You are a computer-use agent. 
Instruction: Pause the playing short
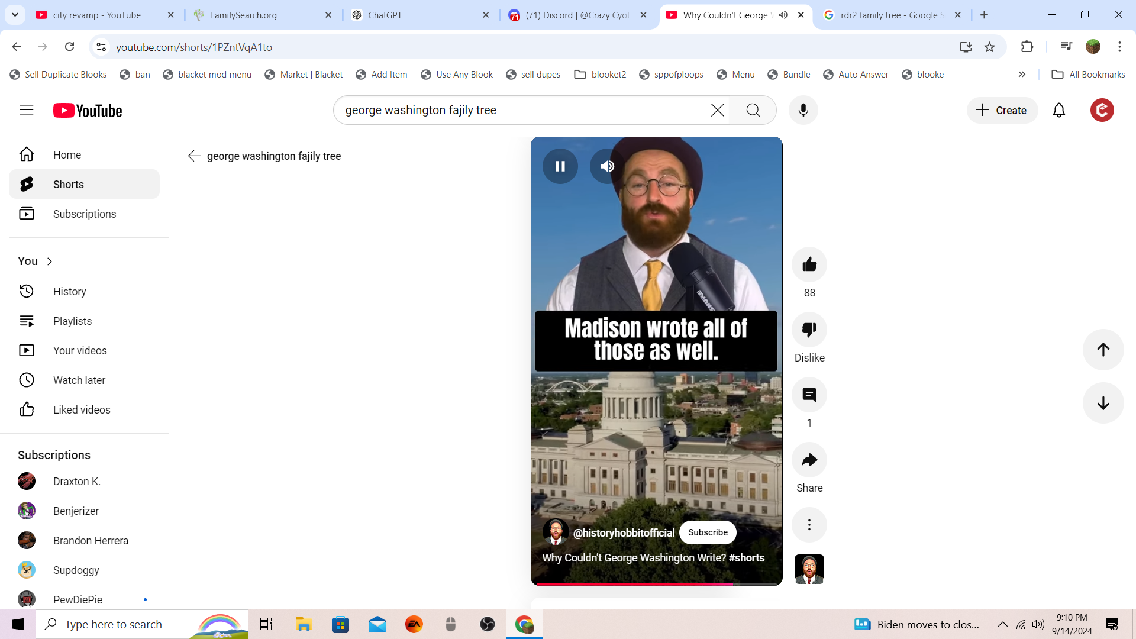560,166
